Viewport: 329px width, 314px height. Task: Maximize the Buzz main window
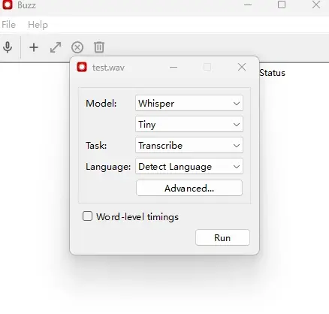pyautogui.click(x=282, y=5)
